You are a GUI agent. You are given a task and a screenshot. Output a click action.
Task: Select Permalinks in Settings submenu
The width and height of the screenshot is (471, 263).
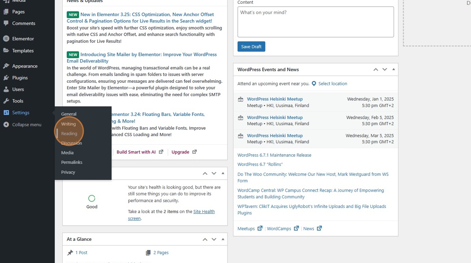[72, 163]
